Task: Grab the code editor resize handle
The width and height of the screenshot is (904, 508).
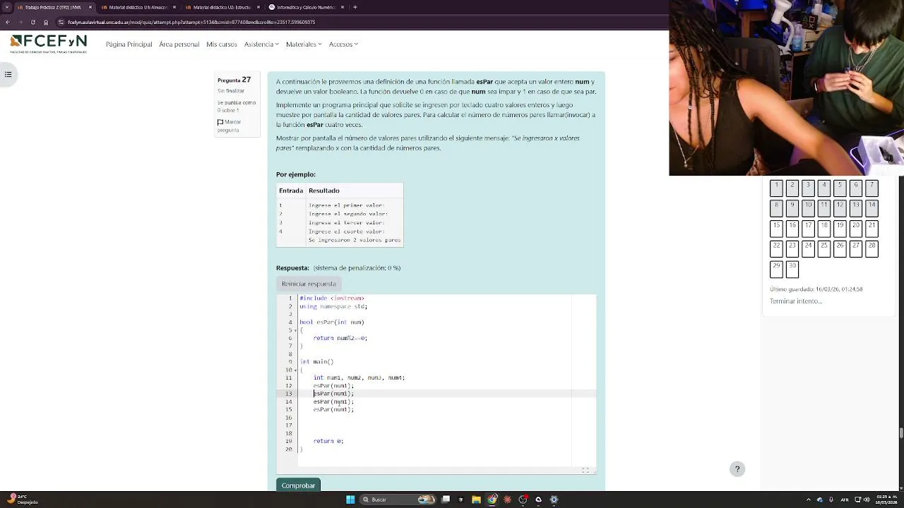Action: click(x=594, y=471)
